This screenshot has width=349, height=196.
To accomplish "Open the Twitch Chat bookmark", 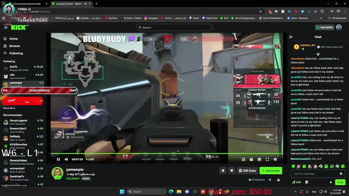I will coord(210,18).
